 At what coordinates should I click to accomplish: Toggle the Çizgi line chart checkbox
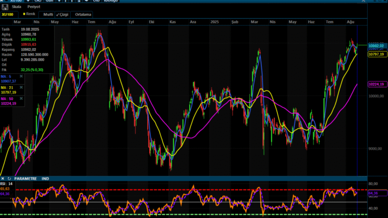[62, 15]
